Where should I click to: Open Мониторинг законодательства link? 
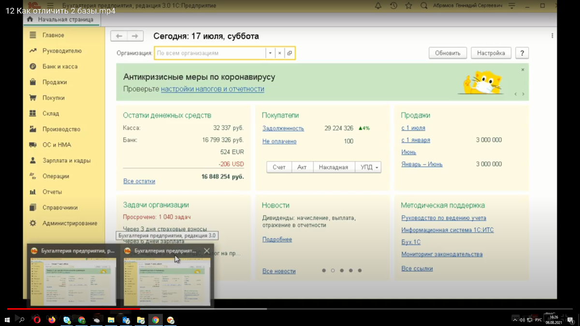[442, 254]
